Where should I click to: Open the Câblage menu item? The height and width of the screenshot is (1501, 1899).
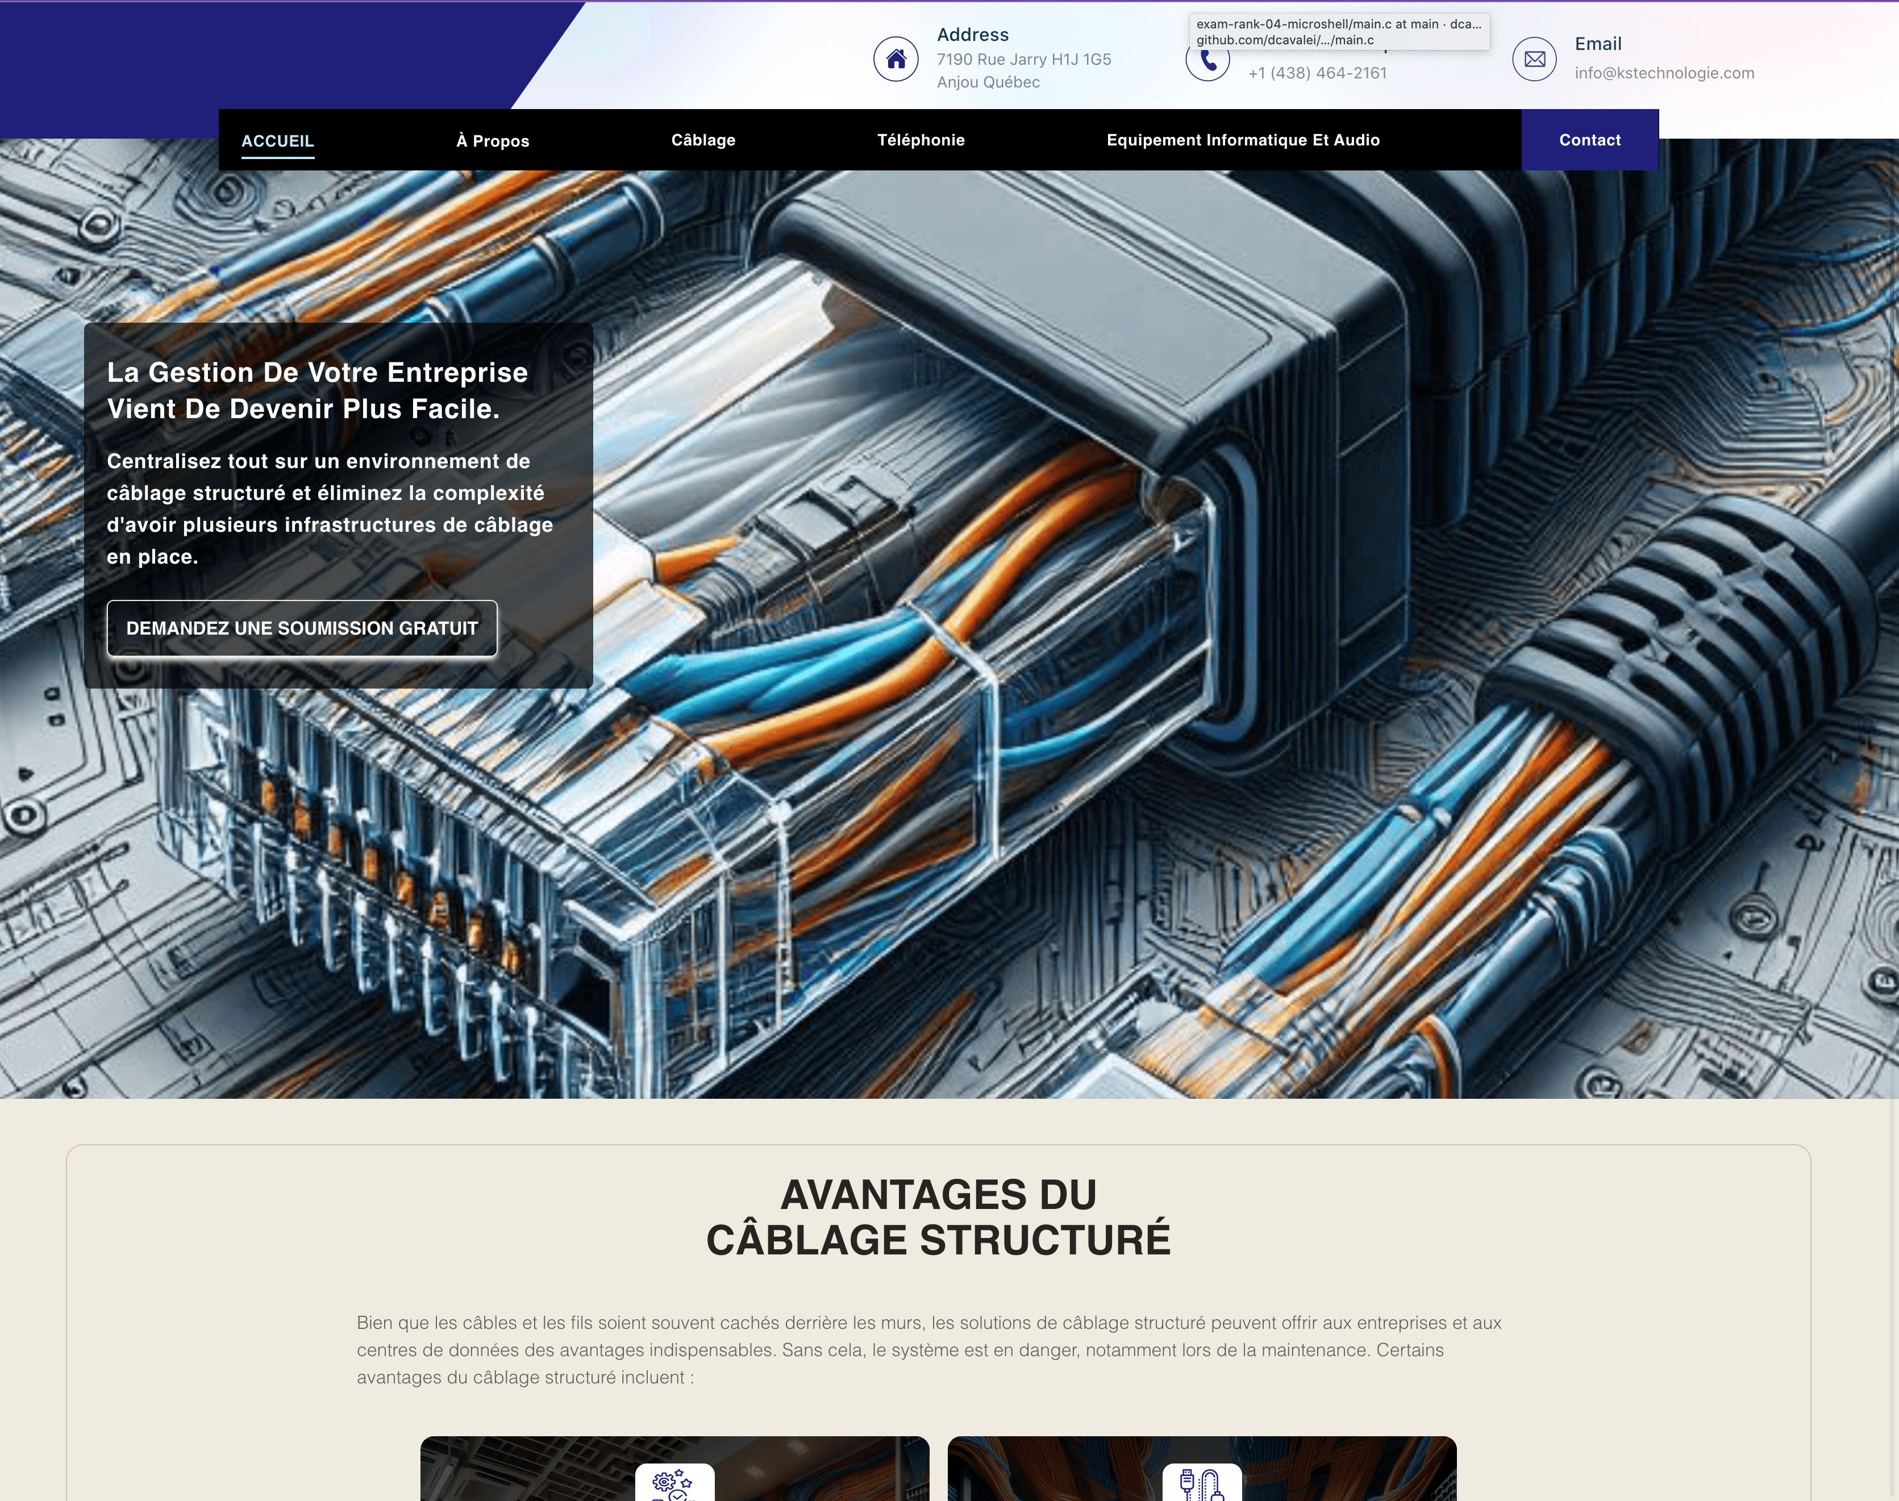click(703, 140)
